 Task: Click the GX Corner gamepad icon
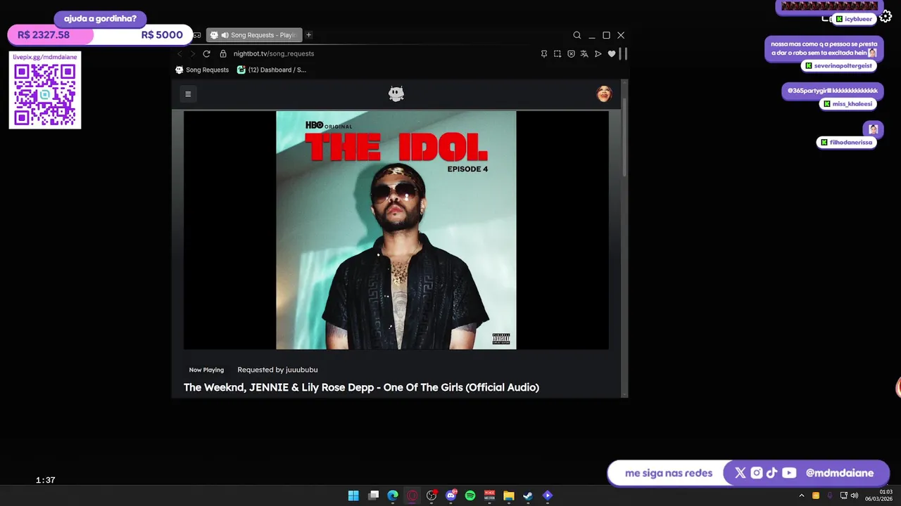coord(197,35)
